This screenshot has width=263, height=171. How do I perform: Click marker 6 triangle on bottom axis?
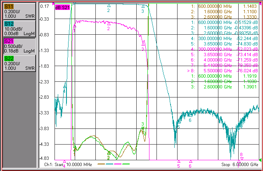[191, 161]
